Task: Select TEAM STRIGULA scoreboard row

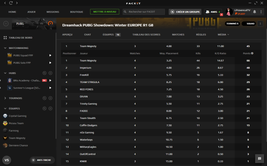Action: 161,82
